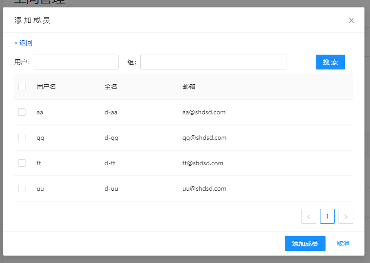Check the checkbox for user aa
Image resolution: width=370 pixels, height=263 pixels.
pos(22,112)
